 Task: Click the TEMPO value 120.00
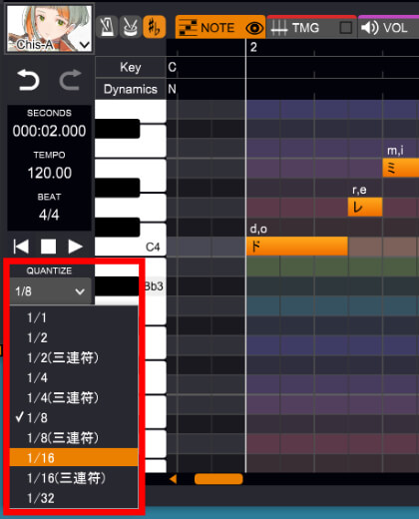[x=49, y=173]
